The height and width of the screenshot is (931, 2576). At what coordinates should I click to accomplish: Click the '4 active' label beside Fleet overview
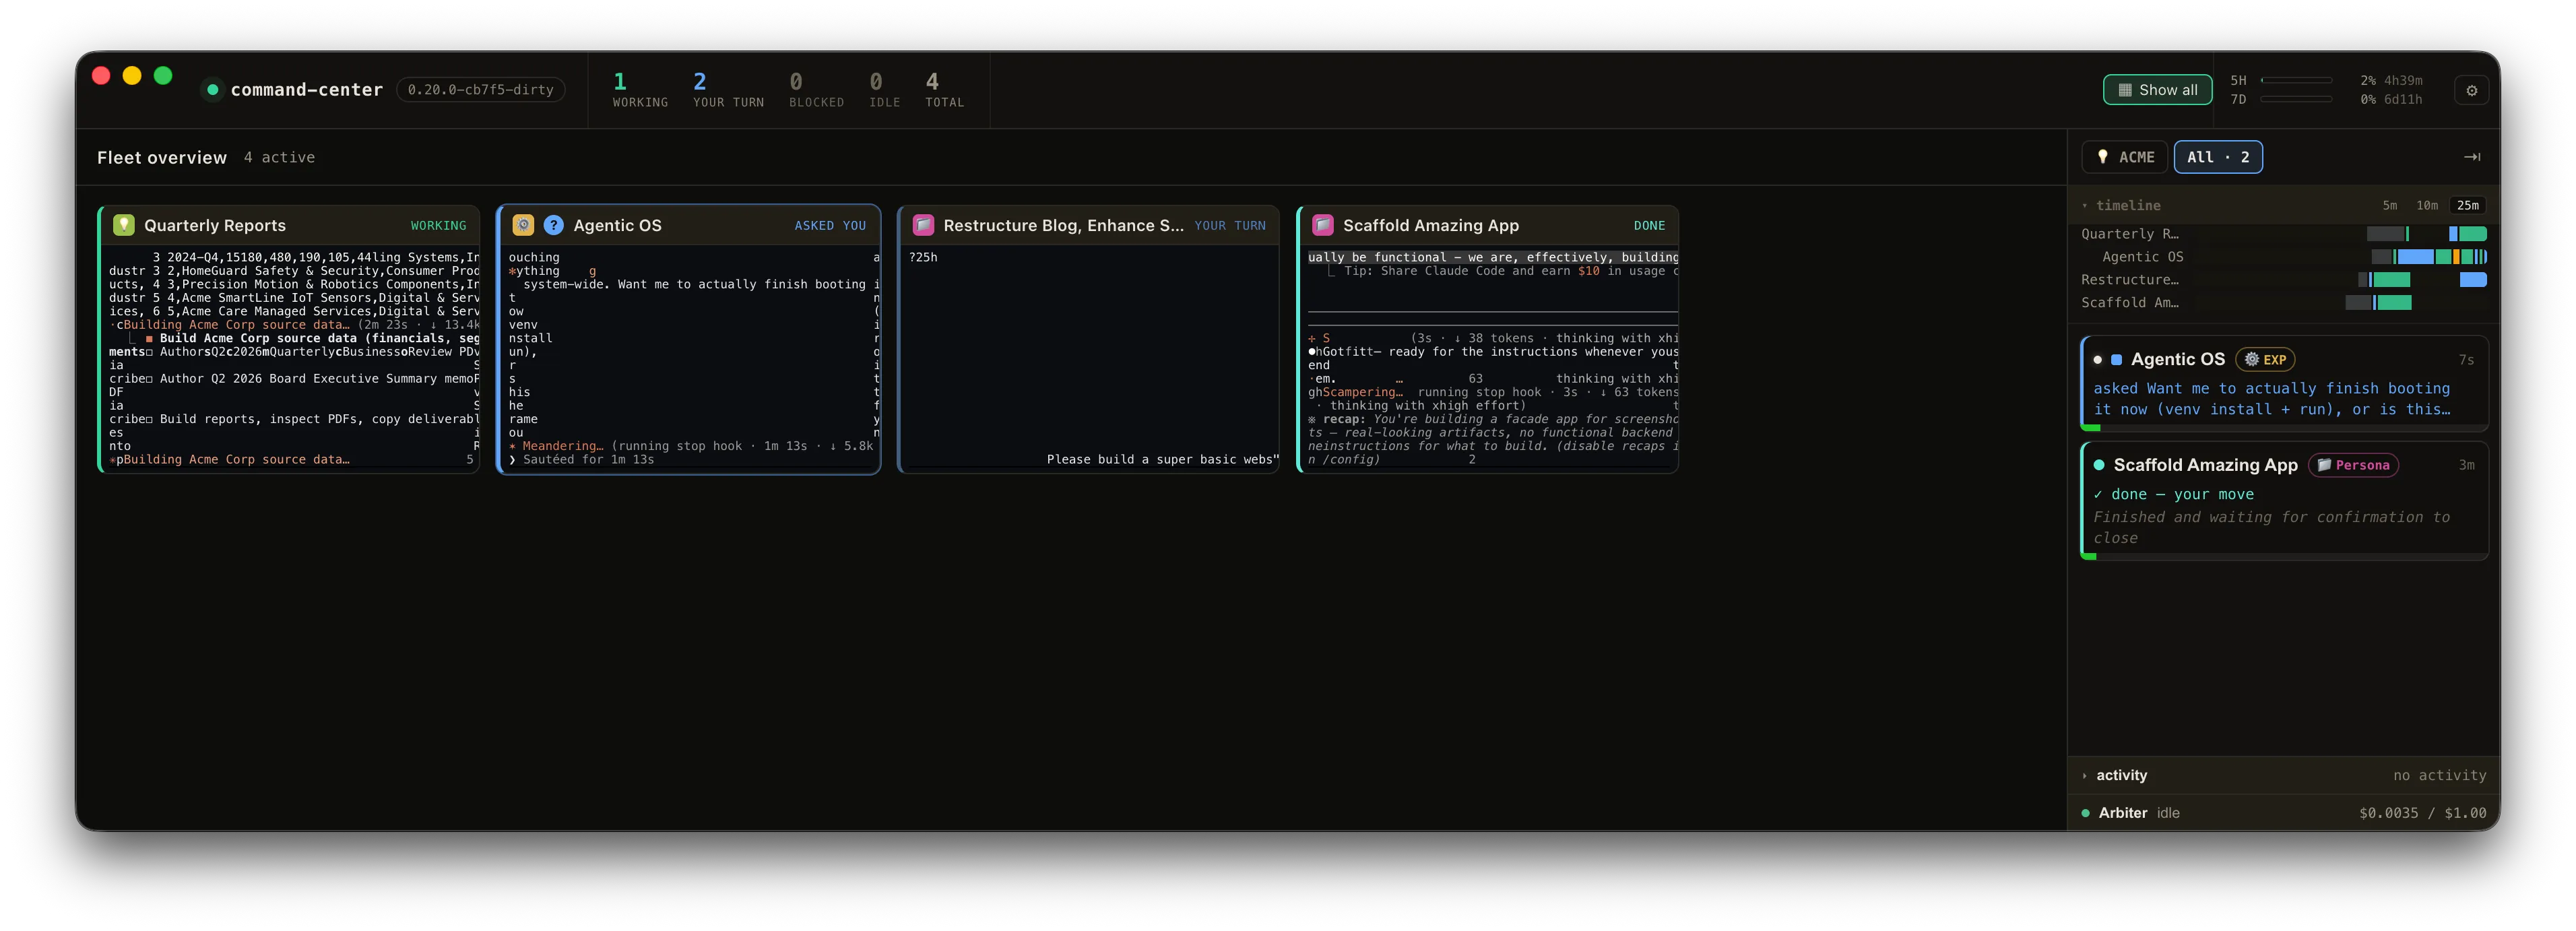[x=279, y=157]
